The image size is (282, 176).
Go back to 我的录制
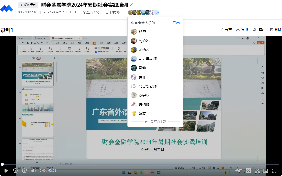tap(28, 5)
